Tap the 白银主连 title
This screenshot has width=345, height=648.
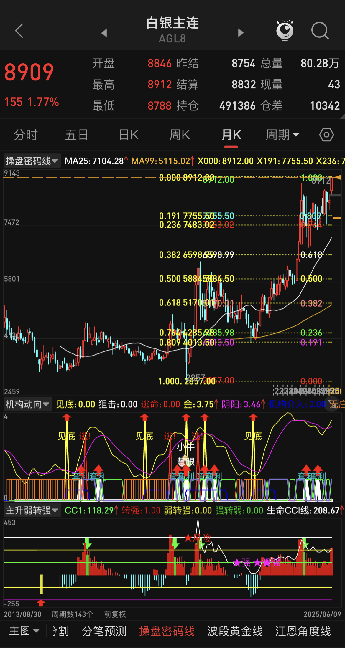coord(172,23)
